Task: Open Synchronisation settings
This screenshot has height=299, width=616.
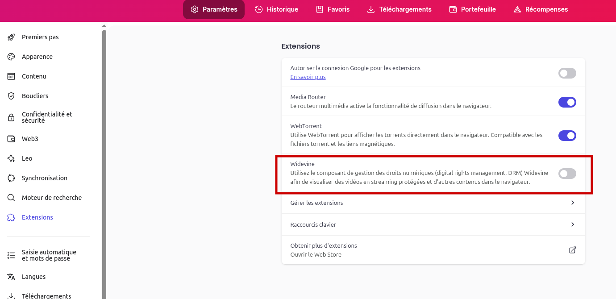Action: [45, 178]
